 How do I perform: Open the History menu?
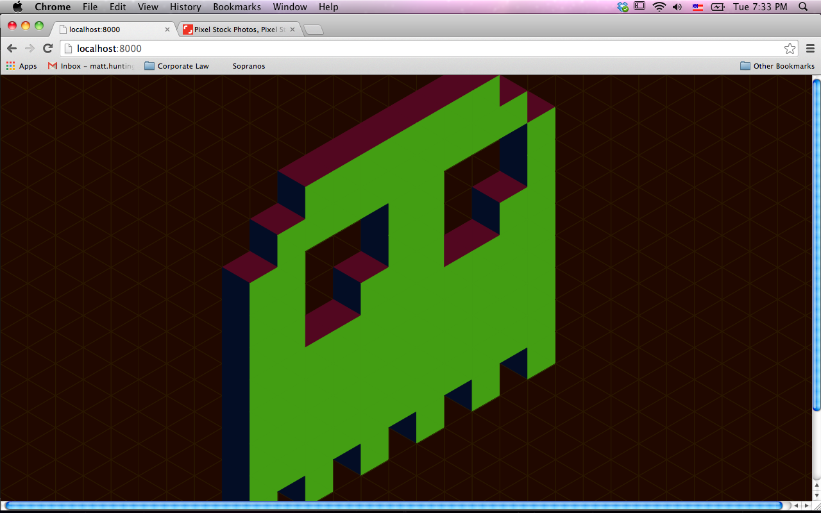pos(185,7)
